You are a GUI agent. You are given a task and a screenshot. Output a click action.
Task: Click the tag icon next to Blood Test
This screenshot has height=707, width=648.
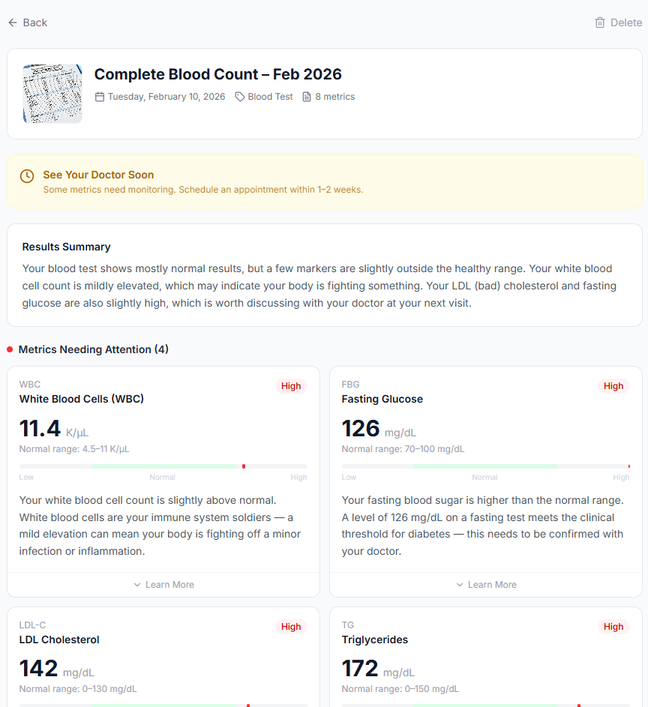(x=240, y=97)
